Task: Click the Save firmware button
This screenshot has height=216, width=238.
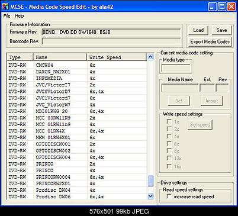Action: pyautogui.click(x=221, y=30)
